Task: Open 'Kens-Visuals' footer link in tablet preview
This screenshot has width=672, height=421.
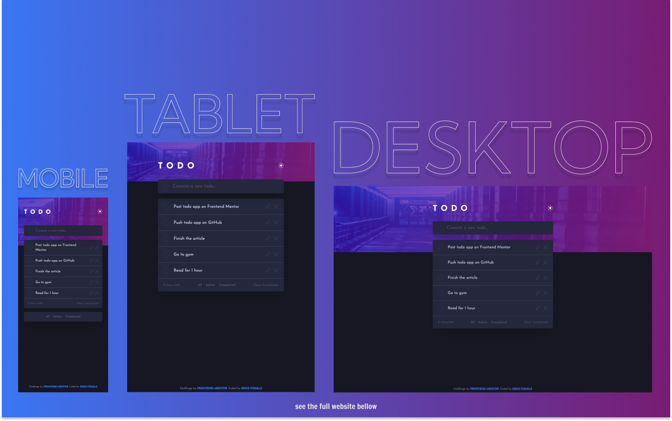Action: [x=252, y=388]
